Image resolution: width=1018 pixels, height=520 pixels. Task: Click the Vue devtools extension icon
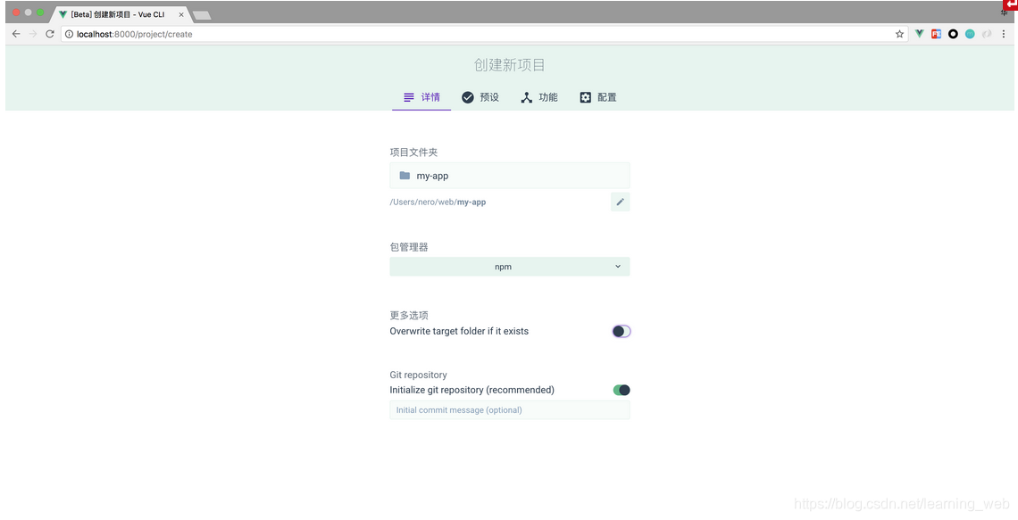point(919,34)
